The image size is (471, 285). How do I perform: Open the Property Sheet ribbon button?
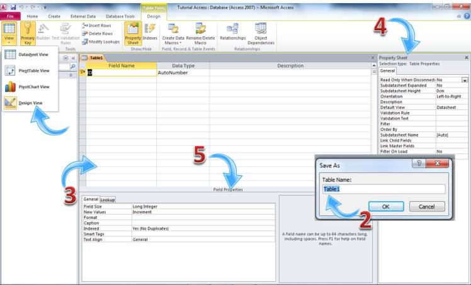click(x=133, y=33)
